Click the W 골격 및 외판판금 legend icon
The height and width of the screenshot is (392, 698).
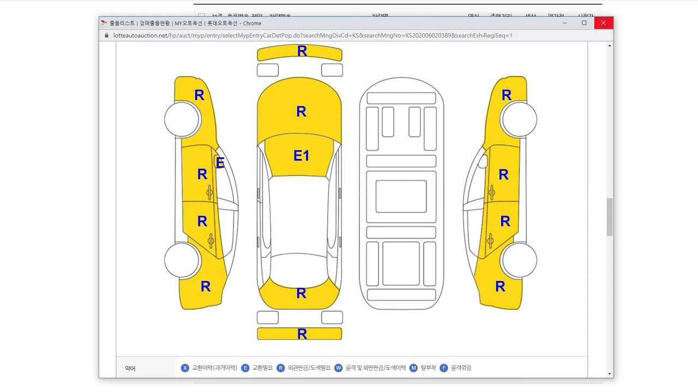click(x=339, y=368)
